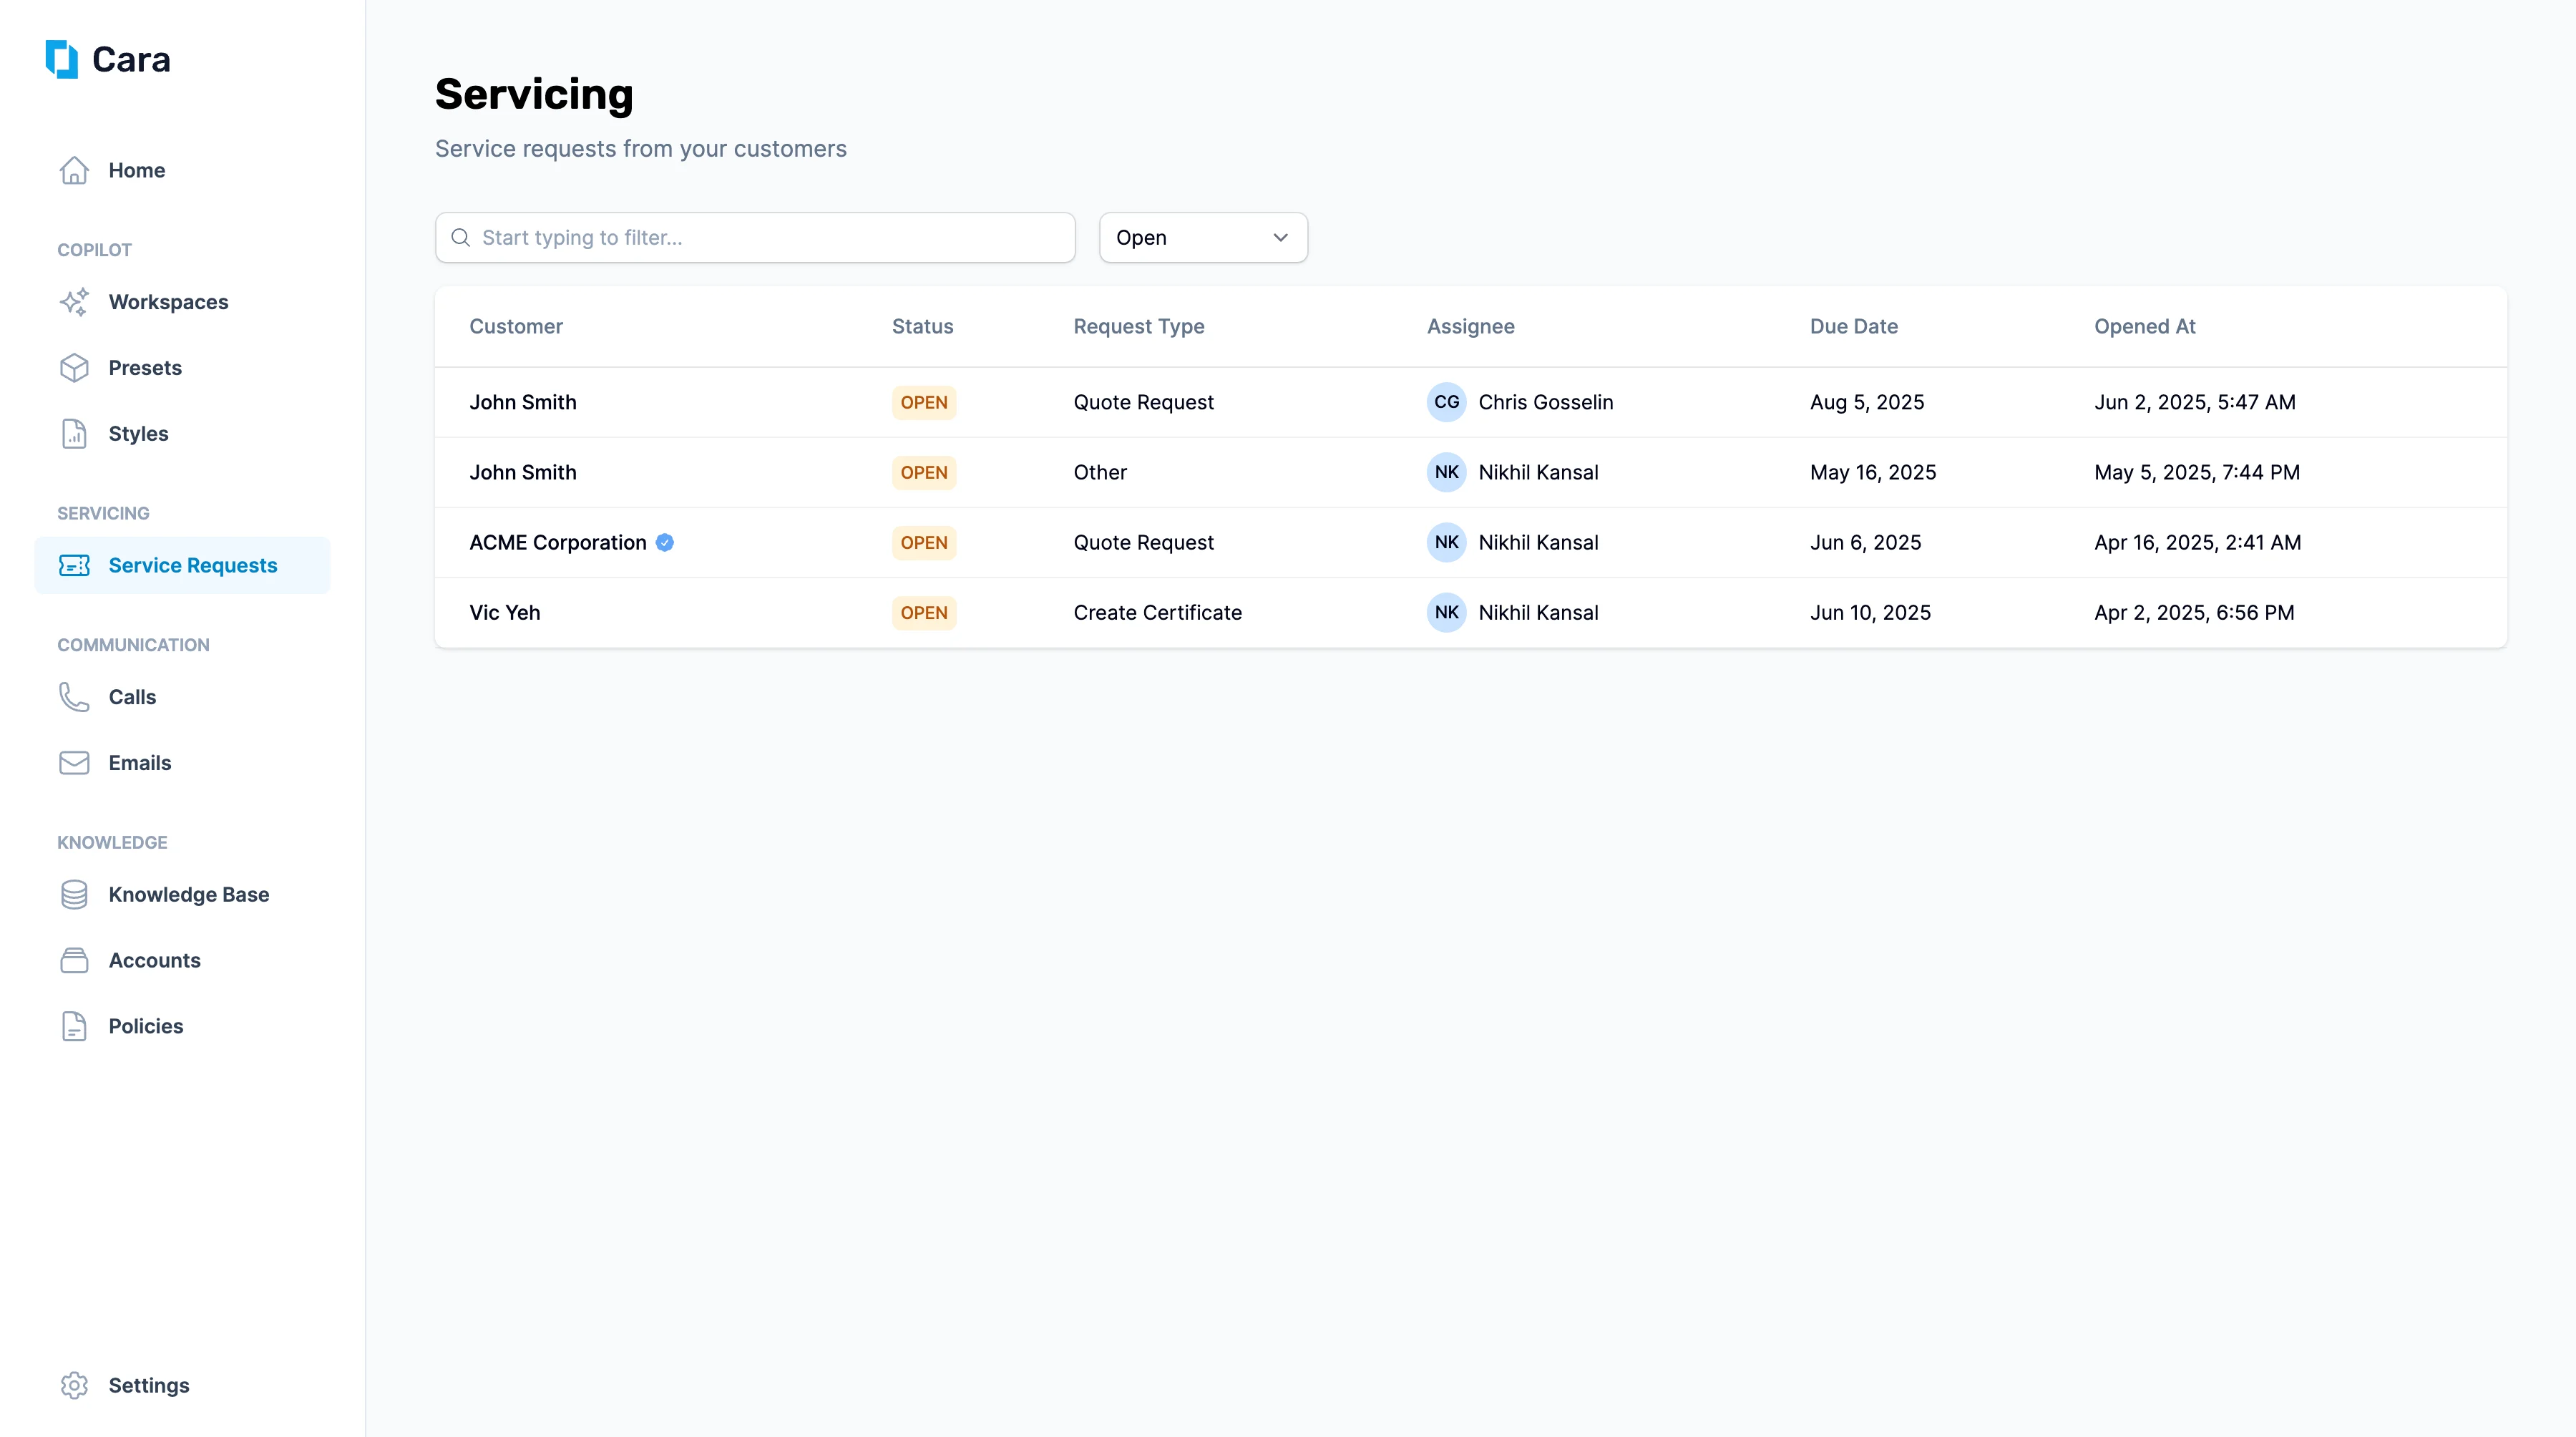Select Styles in the sidebar
Image resolution: width=2576 pixels, height=1437 pixels.
[182, 434]
